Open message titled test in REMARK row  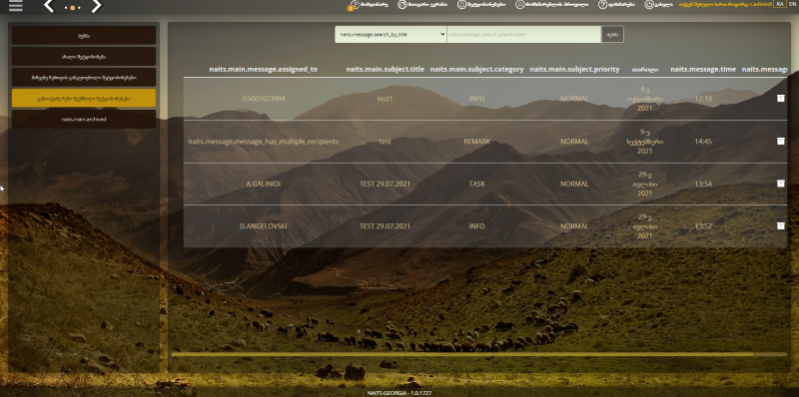click(385, 141)
